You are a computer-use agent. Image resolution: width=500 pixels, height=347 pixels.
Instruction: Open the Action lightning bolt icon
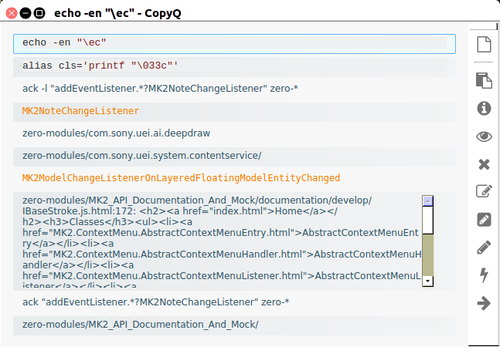(485, 275)
